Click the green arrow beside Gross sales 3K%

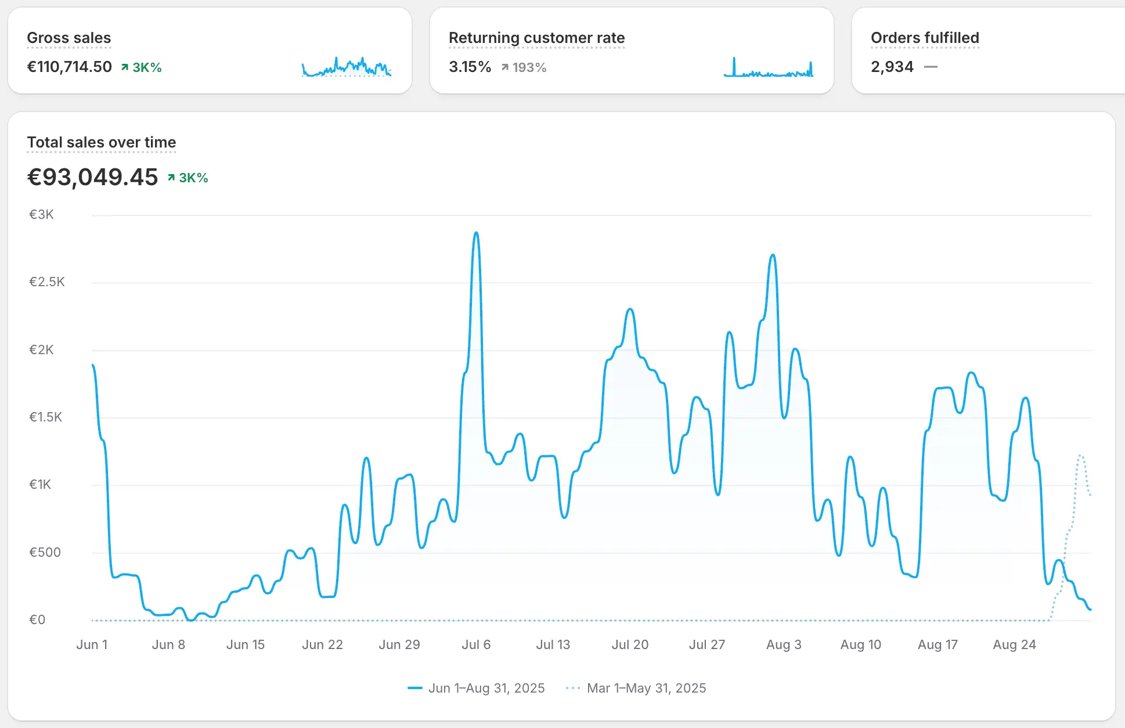point(125,67)
